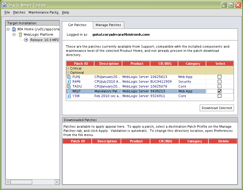Click the WebLogic Platform stack icon
This screenshot has width=243, height=190.
point(20,35)
